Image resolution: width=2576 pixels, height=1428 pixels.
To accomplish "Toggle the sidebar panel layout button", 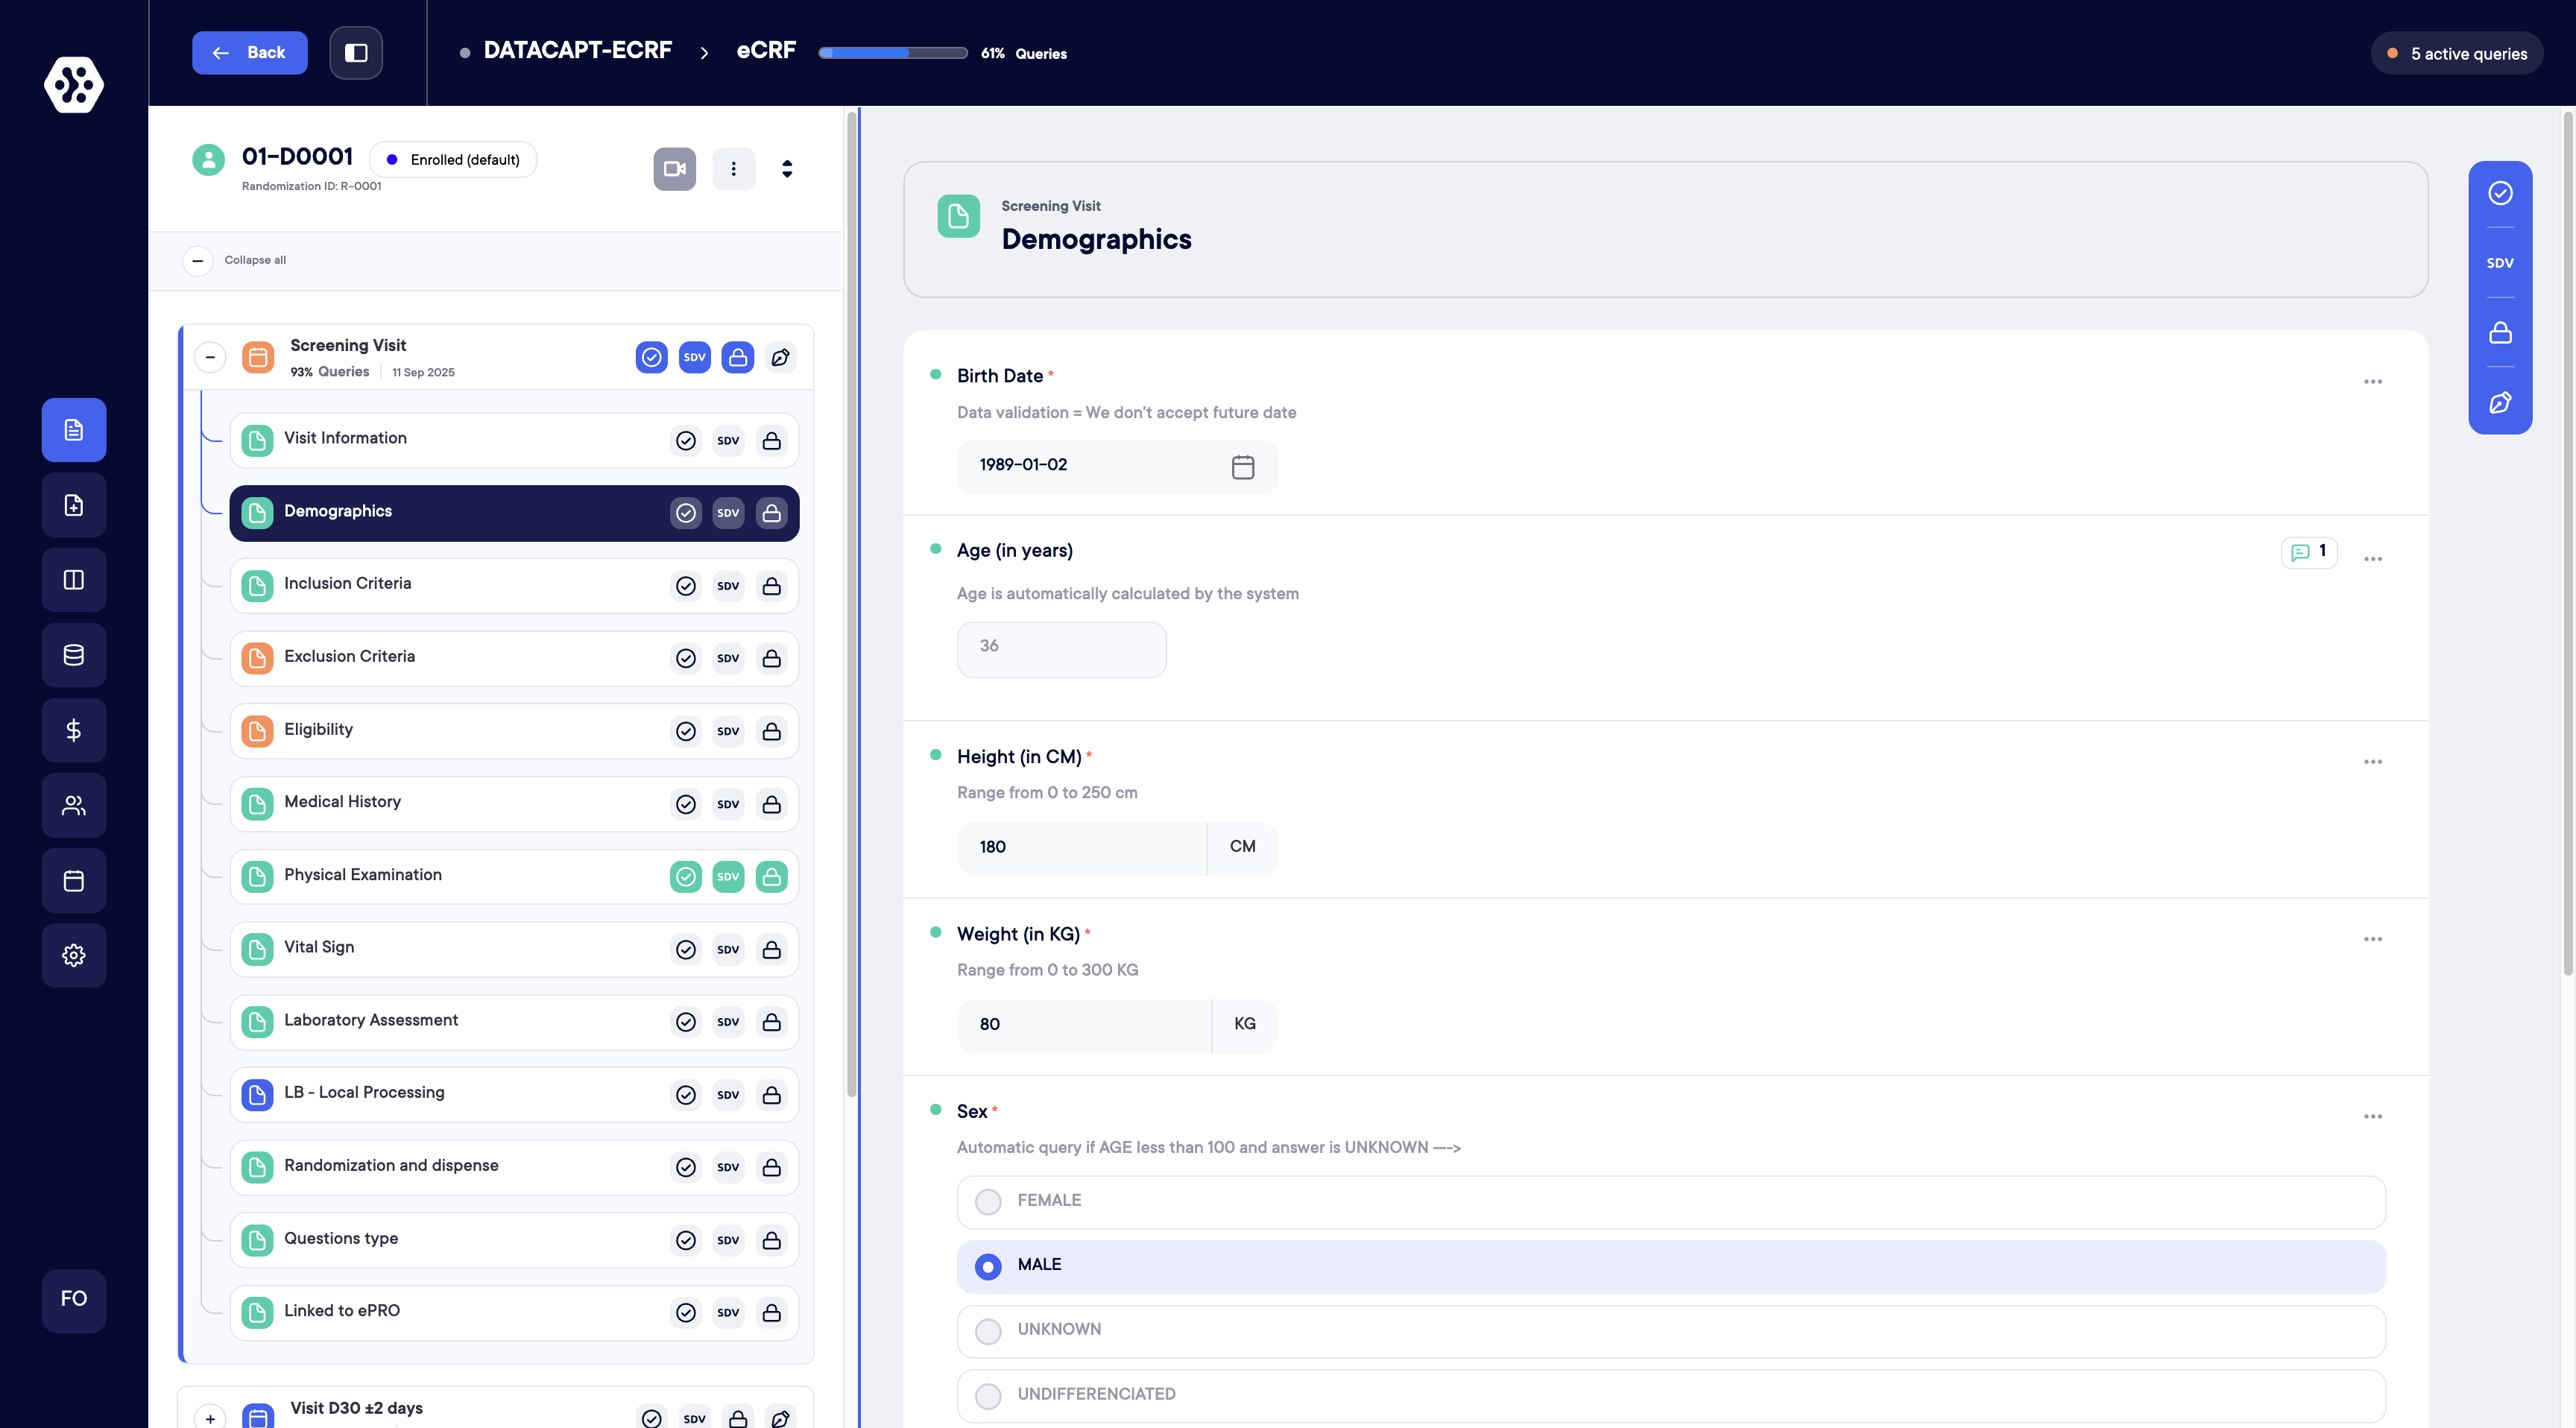I will click(x=356, y=53).
